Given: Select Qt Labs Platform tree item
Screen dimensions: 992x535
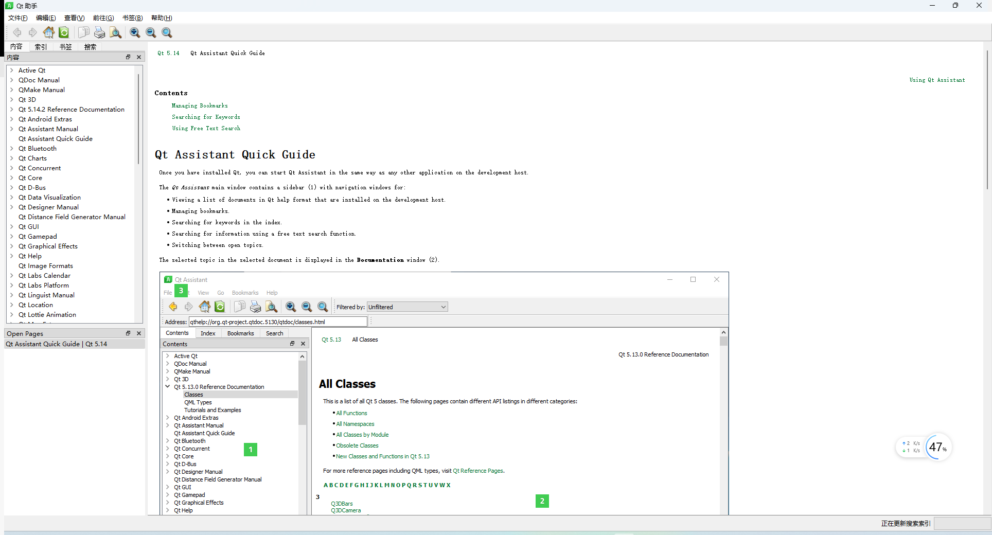Looking at the screenshot, I should (x=44, y=286).
